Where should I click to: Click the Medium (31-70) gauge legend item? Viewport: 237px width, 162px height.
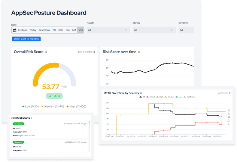(x=52, y=106)
